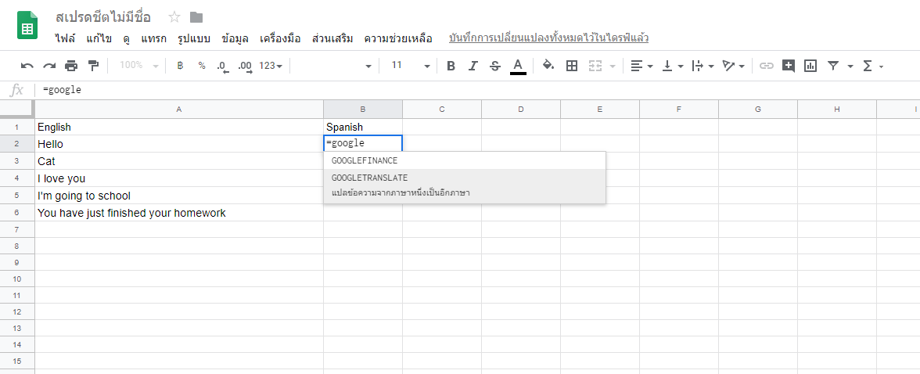
Task: Toggle strikethrough formatting
Action: [x=495, y=66]
